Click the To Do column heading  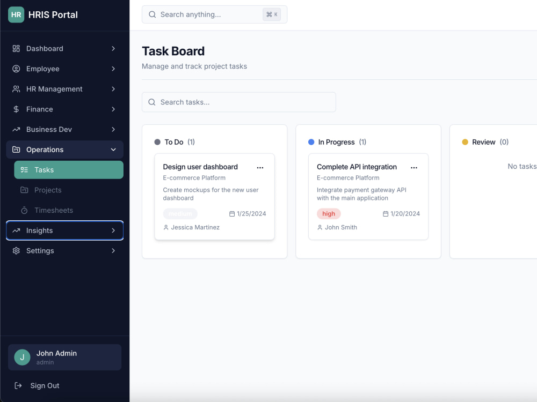174,142
